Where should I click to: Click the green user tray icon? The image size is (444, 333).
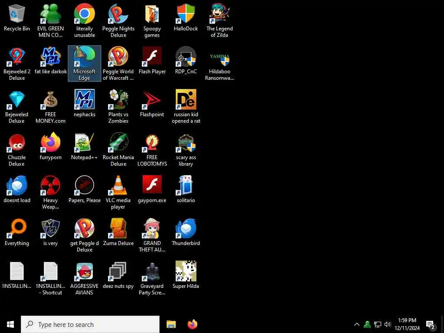[x=367, y=324]
